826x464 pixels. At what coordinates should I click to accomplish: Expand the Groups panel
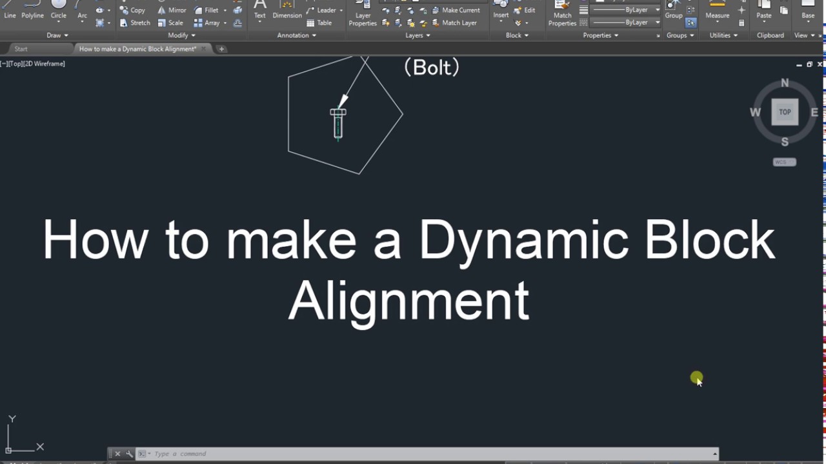680,35
